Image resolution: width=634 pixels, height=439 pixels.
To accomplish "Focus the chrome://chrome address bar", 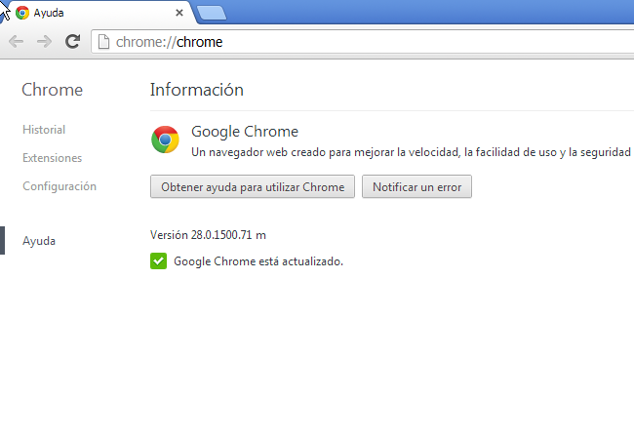I will click(x=364, y=42).
